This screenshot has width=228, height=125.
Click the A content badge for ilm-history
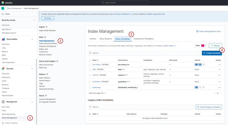click(204, 65)
